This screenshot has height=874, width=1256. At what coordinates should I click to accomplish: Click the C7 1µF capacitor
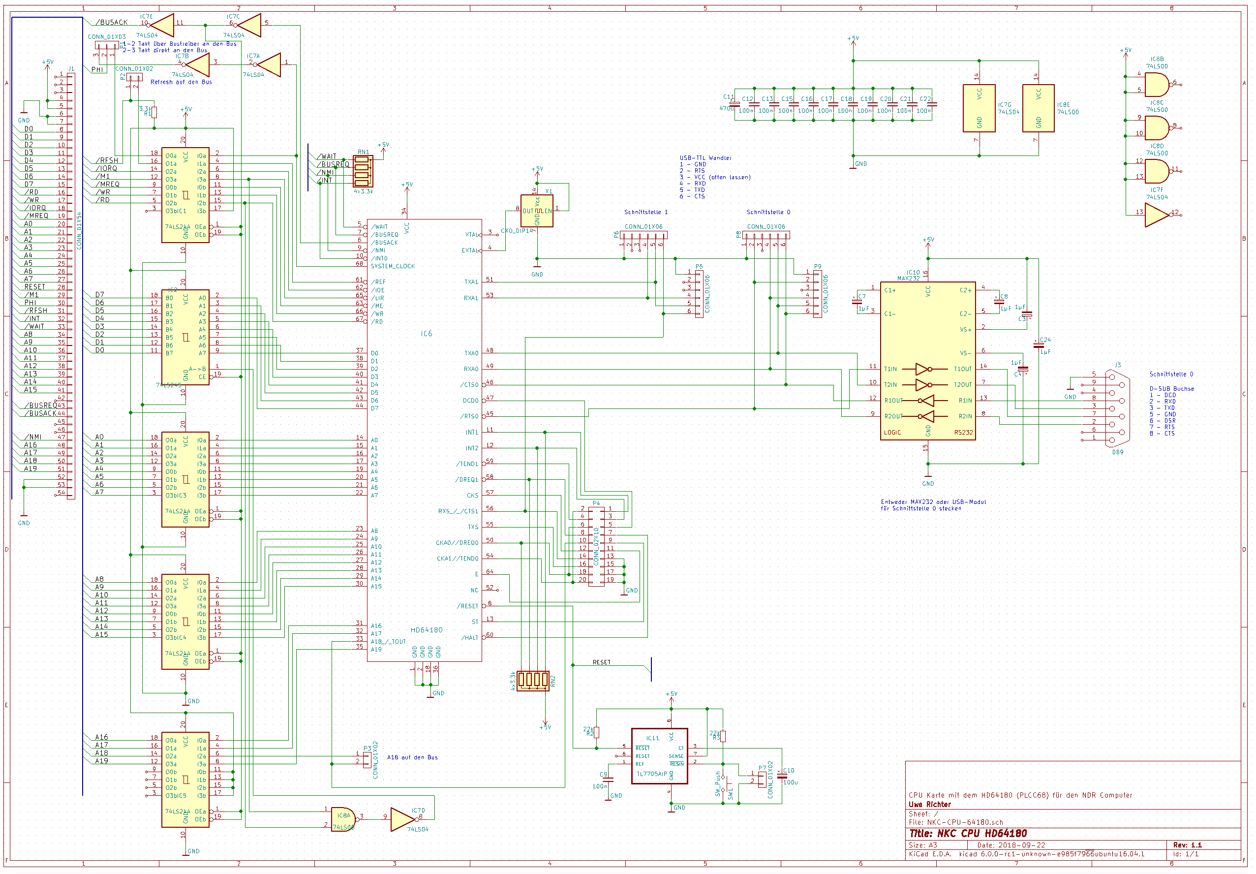pos(857,302)
